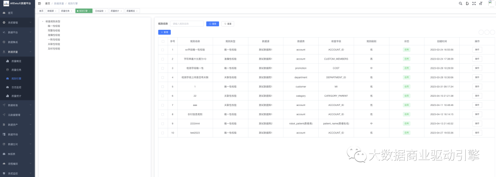Click the 数据平台 icon in the sidebar

coord(4,32)
